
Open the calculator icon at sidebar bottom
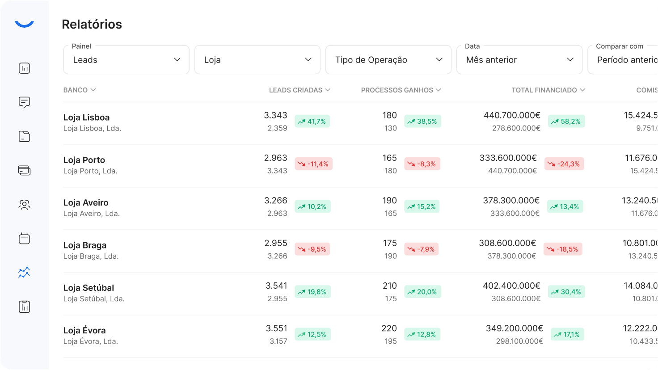pyautogui.click(x=24, y=307)
